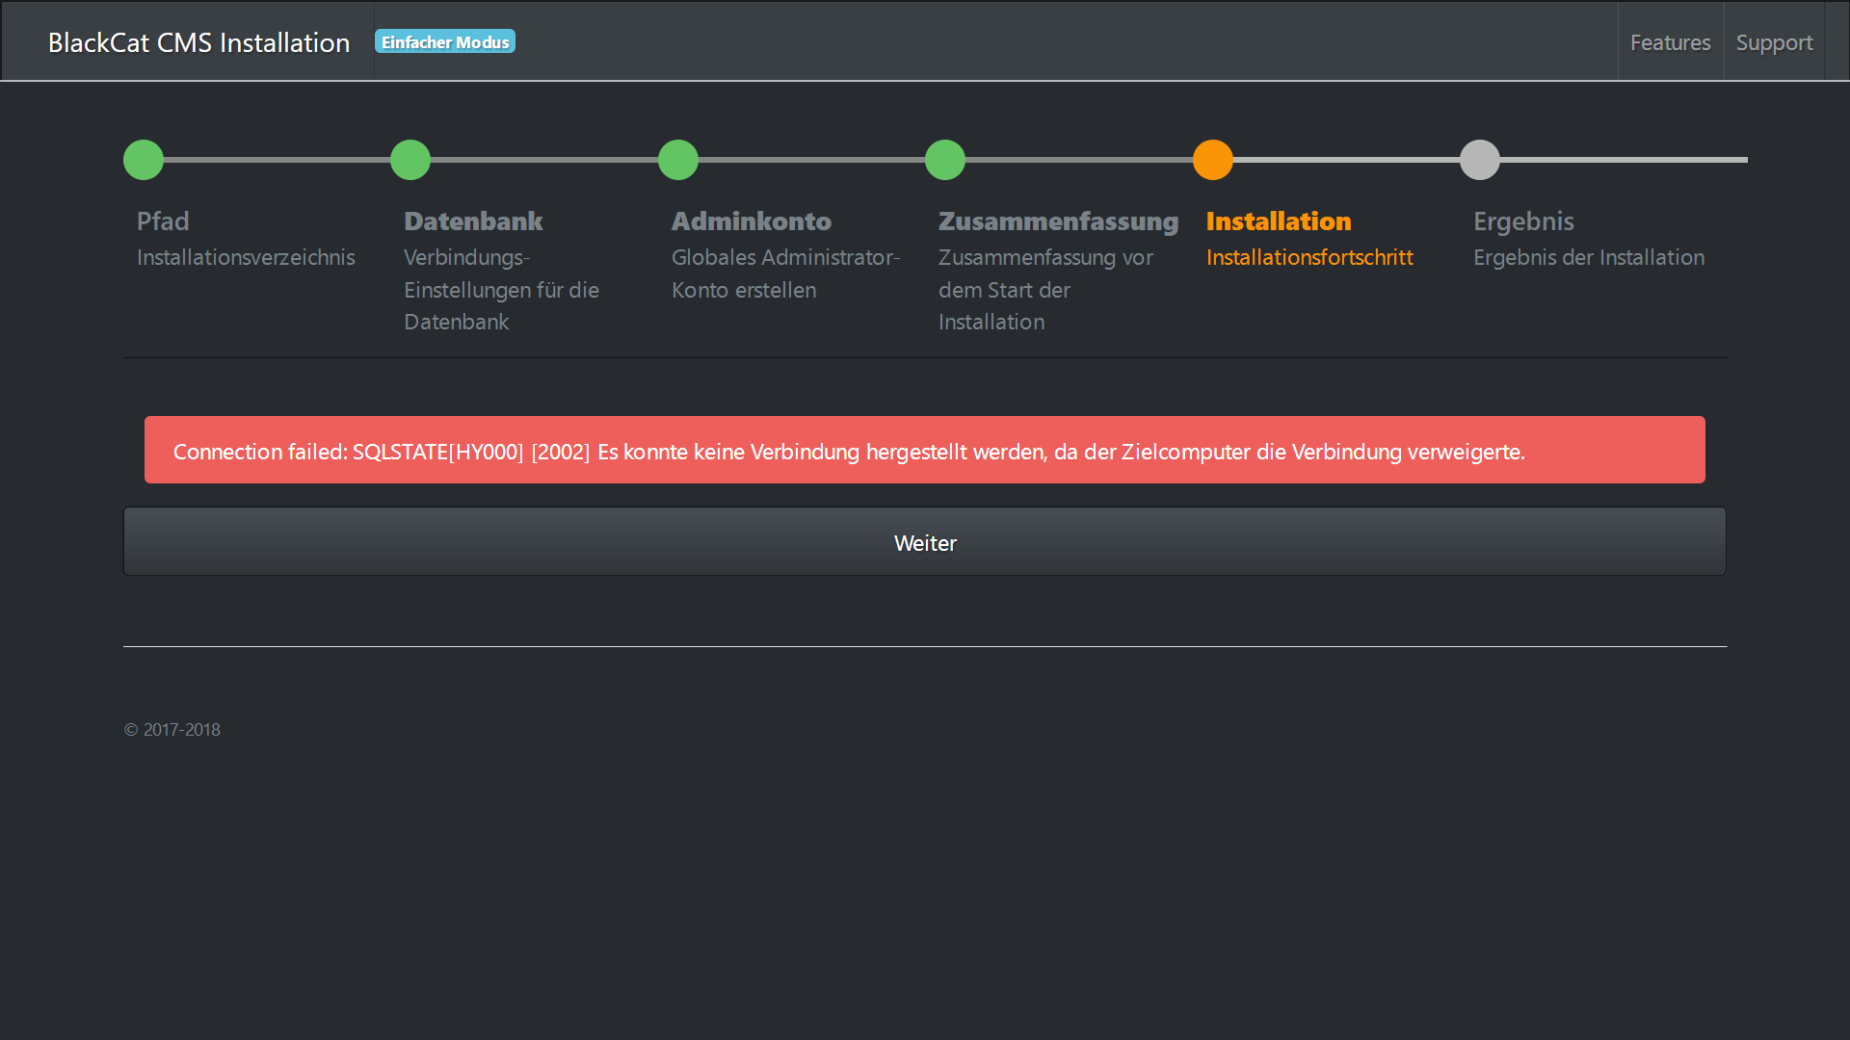Image resolution: width=1850 pixels, height=1040 pixels.
Task: Click the Installationsfortschritt text
Action: tap(1309, 257)
